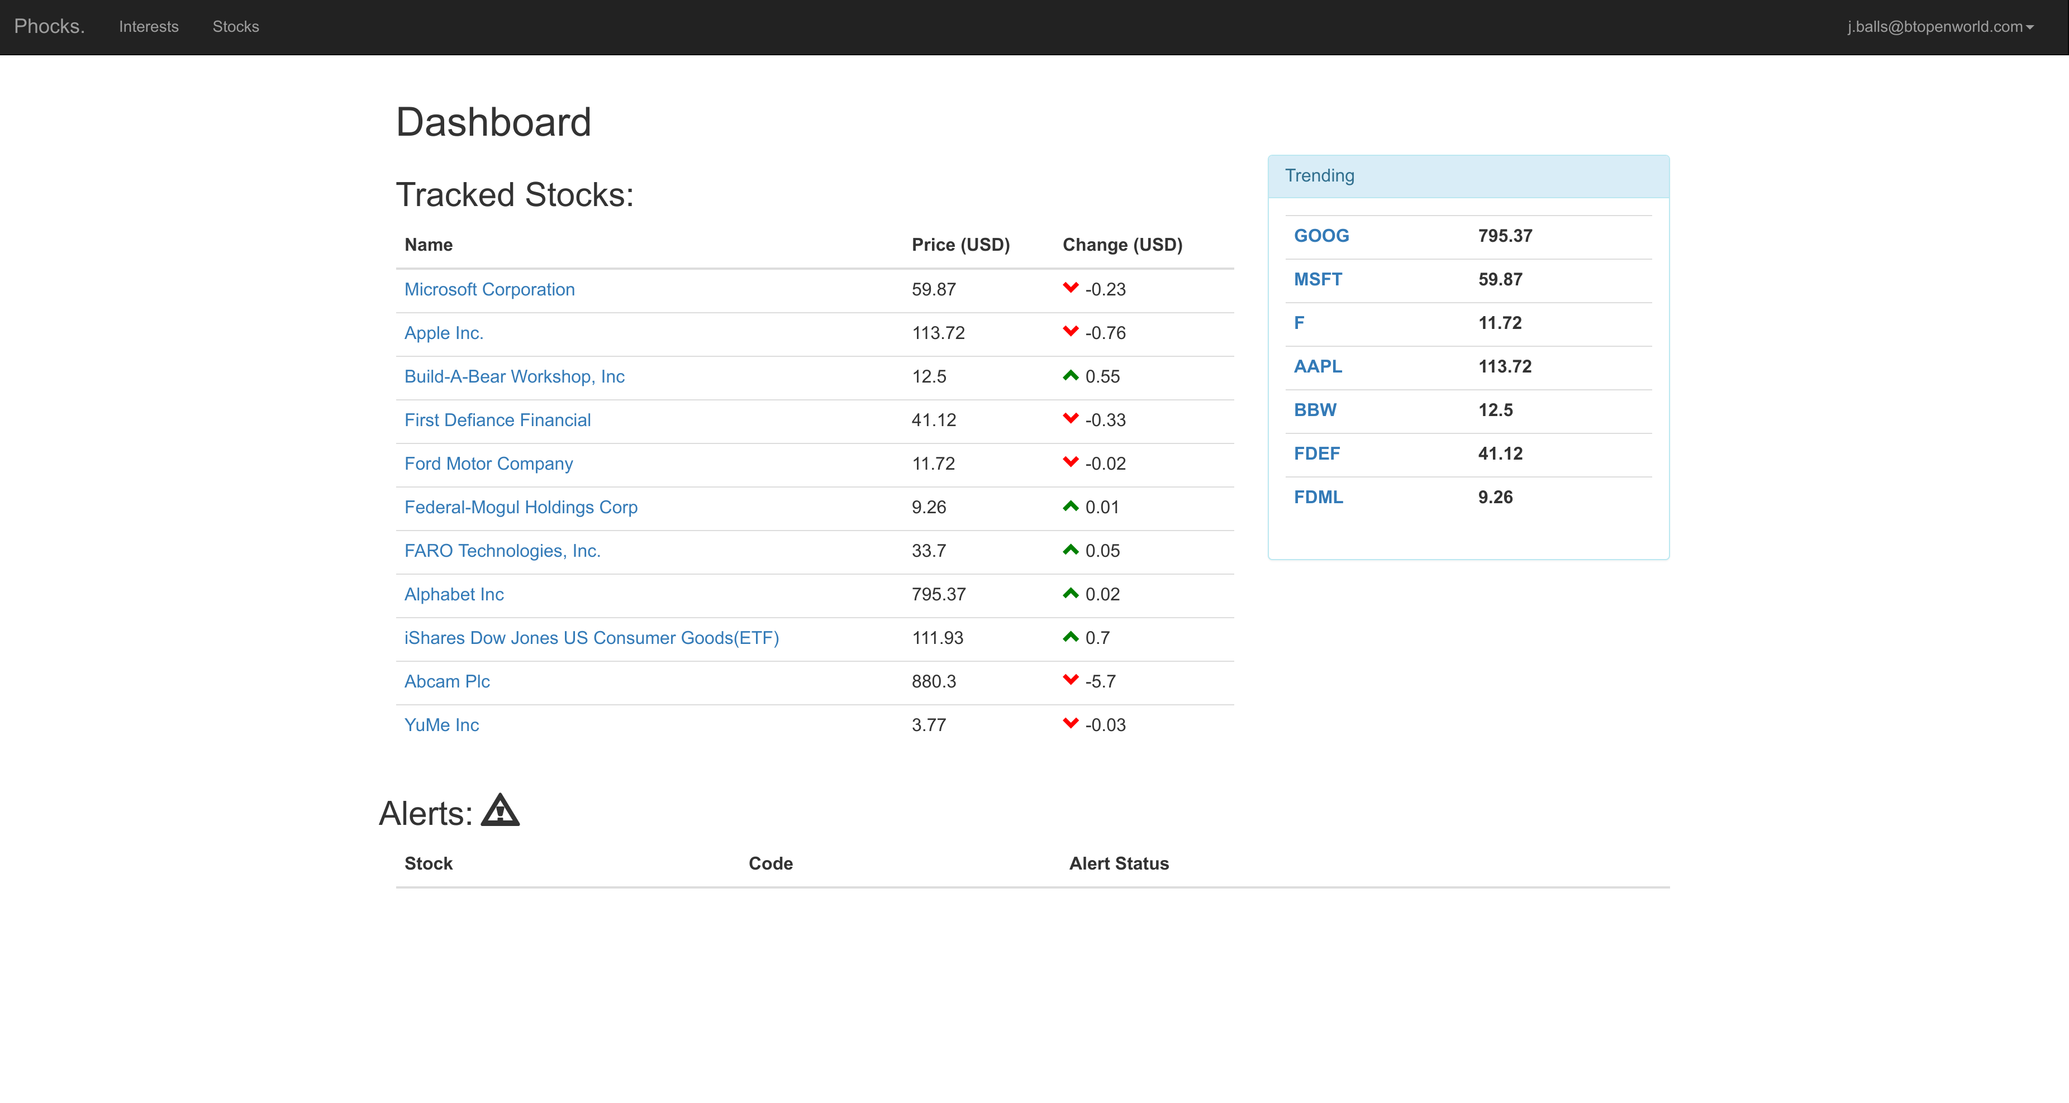Click green up arrow beside Build-A-Bear change
This screenshot has height=1103, width=2069.
pyautogui.click(x=1070, y=375)
